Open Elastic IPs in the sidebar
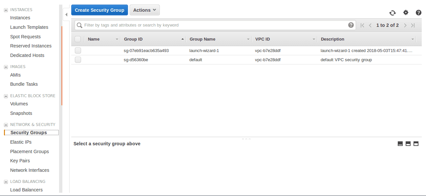Viewport: 426px width, 196px height. [21, 142]
